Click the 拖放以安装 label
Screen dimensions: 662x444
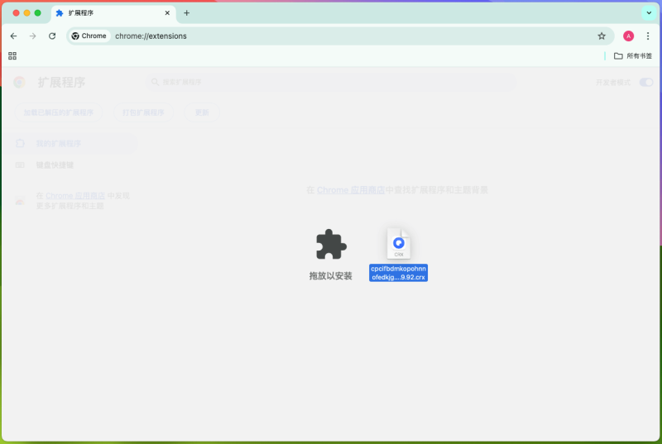coord(330,276)
